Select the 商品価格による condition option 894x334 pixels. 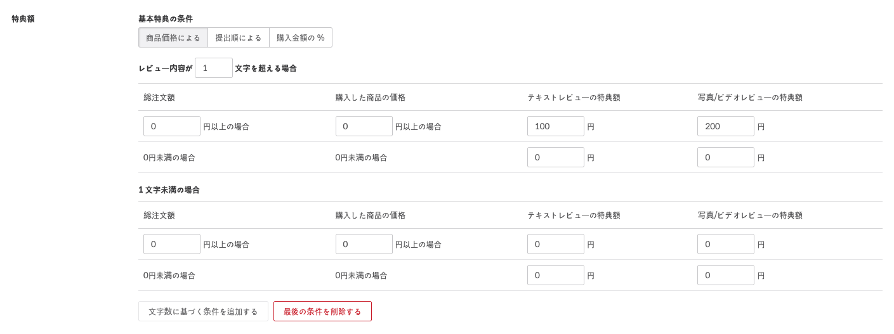click(x=173, y=38)
